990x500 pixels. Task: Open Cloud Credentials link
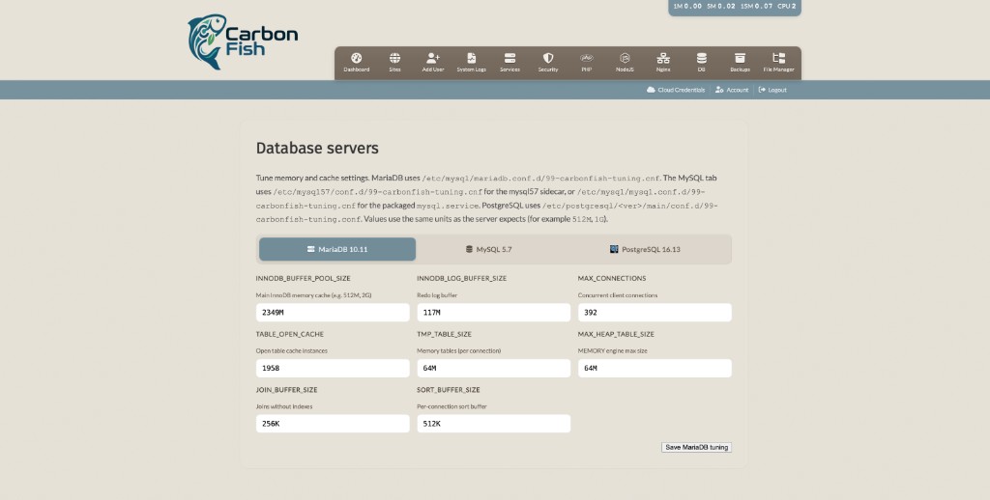tap(676, 90)
